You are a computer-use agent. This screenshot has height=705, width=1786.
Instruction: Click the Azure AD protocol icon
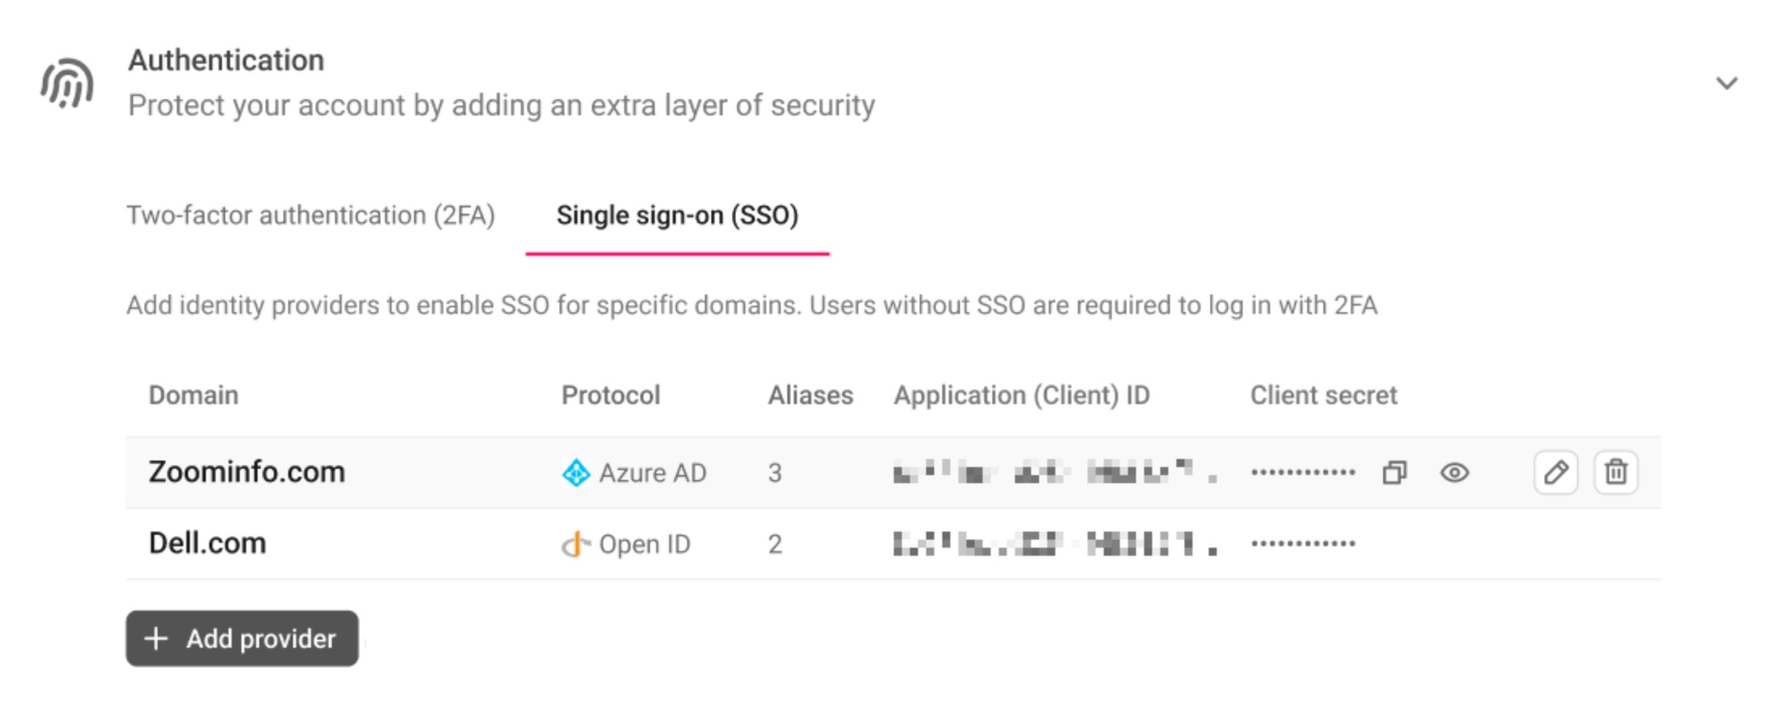pos(576,473)
